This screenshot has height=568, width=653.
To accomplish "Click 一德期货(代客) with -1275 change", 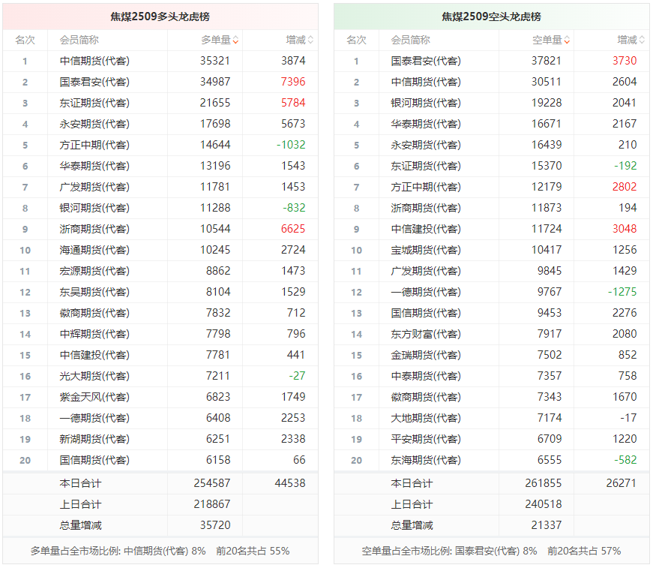I will coord(426,292).
